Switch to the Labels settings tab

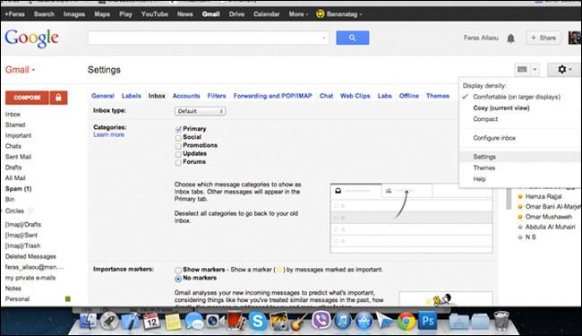pyautogui.click(x=132, y=96)
